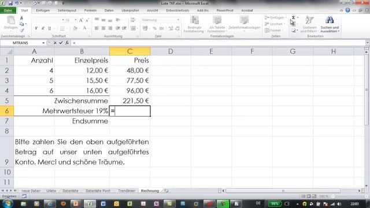Open the Formeln ribbon tab
The height and width of the screenshot is (208, 370).
pyautogui.click(x=90, y=10)
